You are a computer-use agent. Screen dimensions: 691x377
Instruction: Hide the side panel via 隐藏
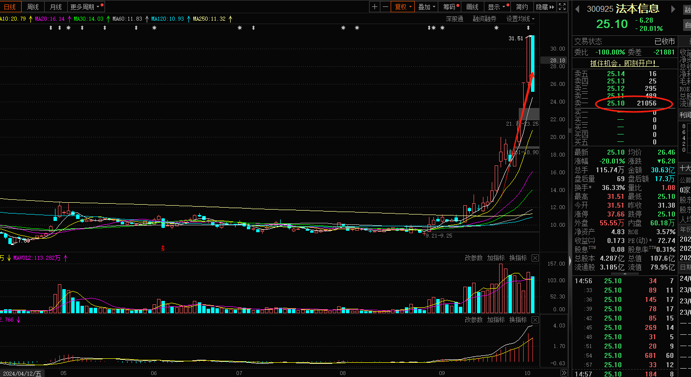point(545,6)
